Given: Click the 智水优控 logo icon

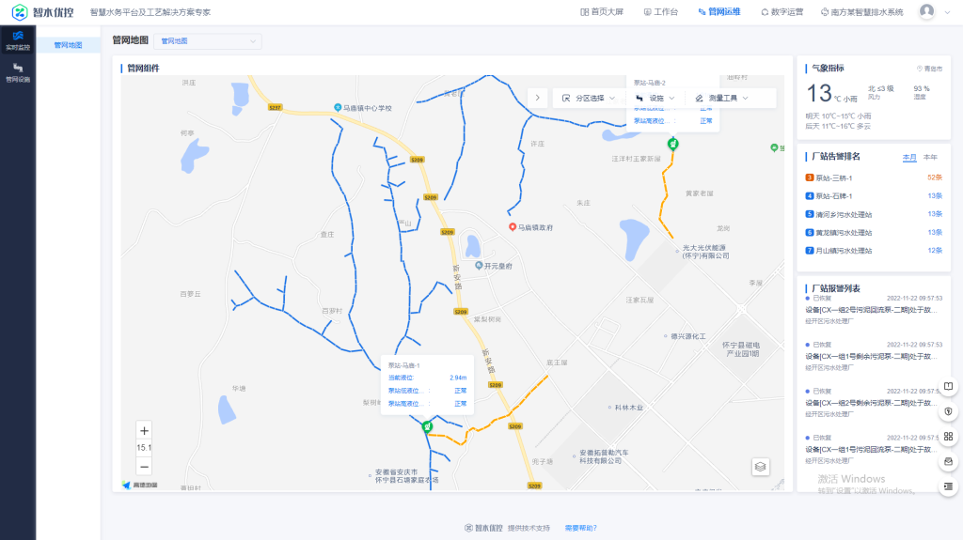Looking at the screenshot, I should (x=20, y=11).
